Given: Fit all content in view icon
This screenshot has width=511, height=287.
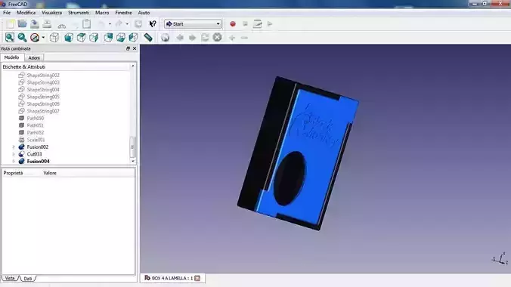Looking at the screenshot, I should pos(10,38).
